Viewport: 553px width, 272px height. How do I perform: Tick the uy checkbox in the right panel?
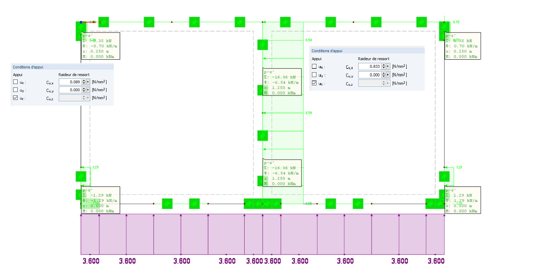(x=314, y=75)
